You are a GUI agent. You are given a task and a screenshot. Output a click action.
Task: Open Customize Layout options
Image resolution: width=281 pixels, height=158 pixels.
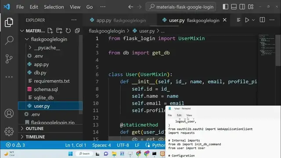pos(251,7)
